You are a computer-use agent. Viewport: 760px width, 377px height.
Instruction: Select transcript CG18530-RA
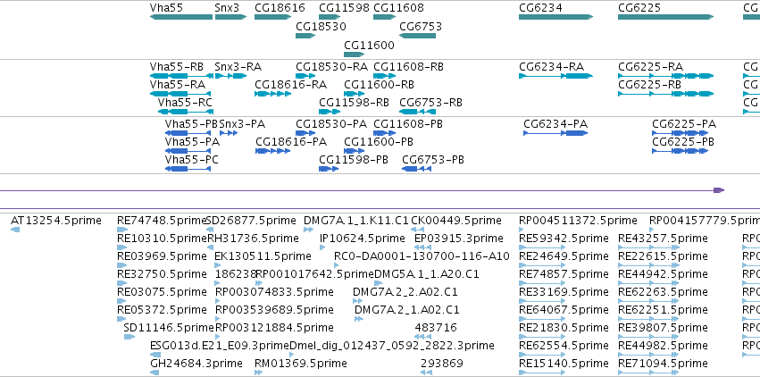(305, 76)
